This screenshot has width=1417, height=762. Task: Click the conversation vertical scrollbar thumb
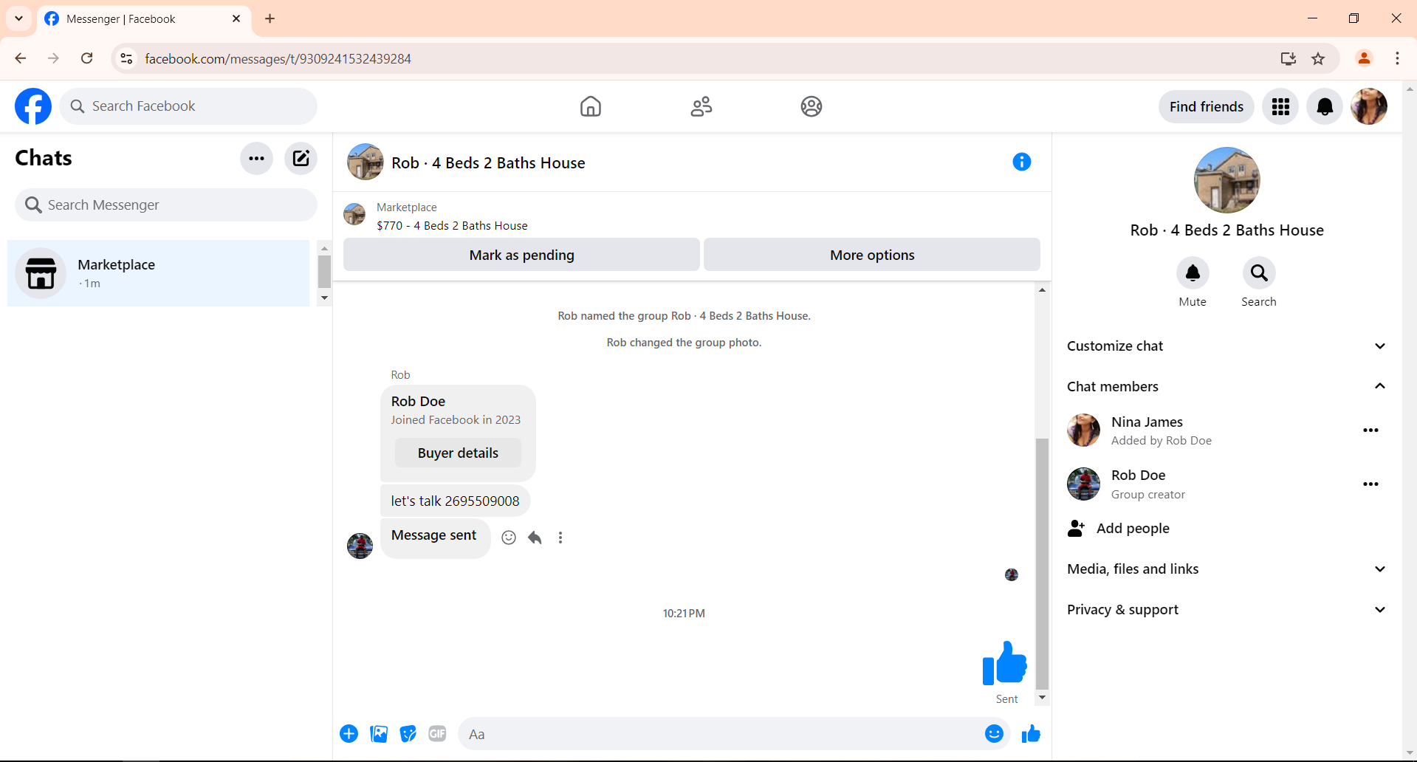(x=1042, y=564)
